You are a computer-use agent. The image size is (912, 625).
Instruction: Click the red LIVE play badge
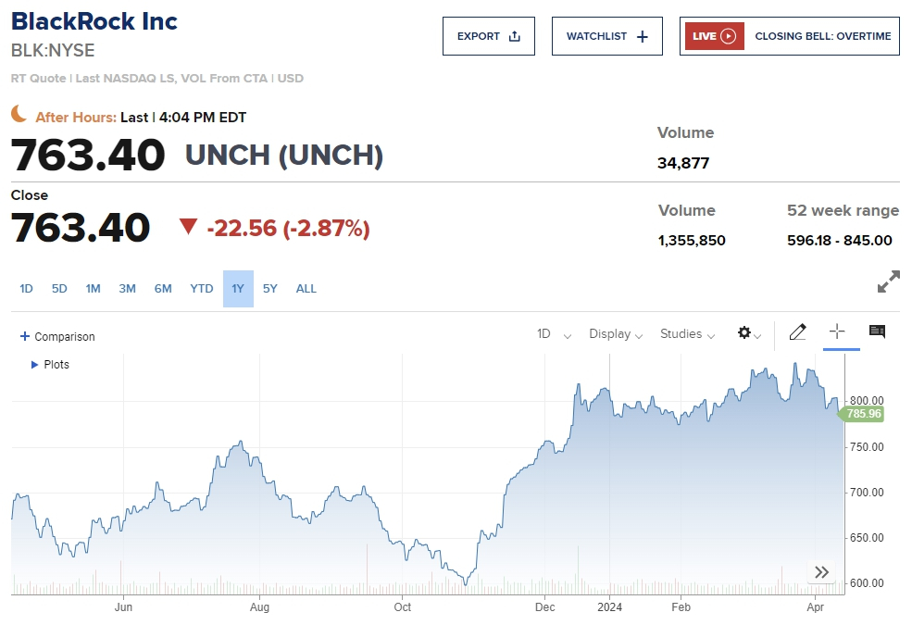coord(715,36)
